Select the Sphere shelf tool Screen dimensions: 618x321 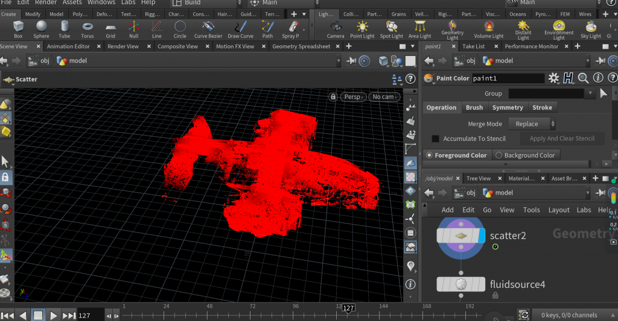41,30
